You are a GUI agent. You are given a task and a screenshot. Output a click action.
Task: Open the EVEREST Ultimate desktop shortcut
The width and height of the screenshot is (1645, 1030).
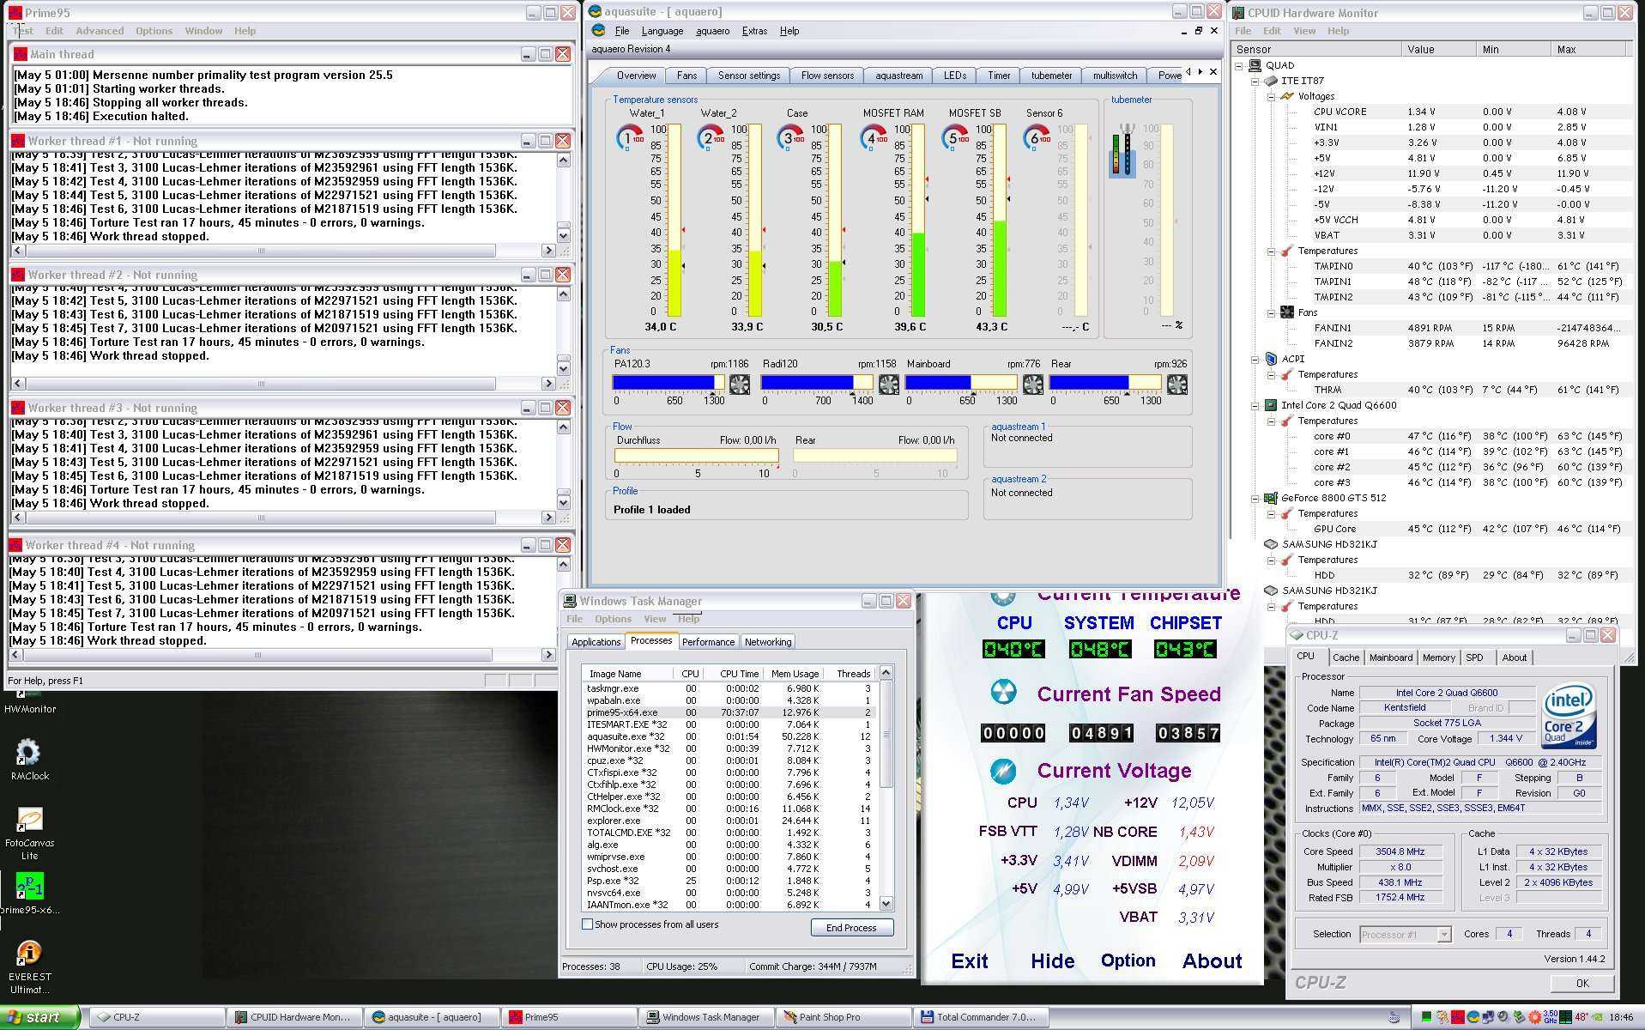click(x=29, y=967)
